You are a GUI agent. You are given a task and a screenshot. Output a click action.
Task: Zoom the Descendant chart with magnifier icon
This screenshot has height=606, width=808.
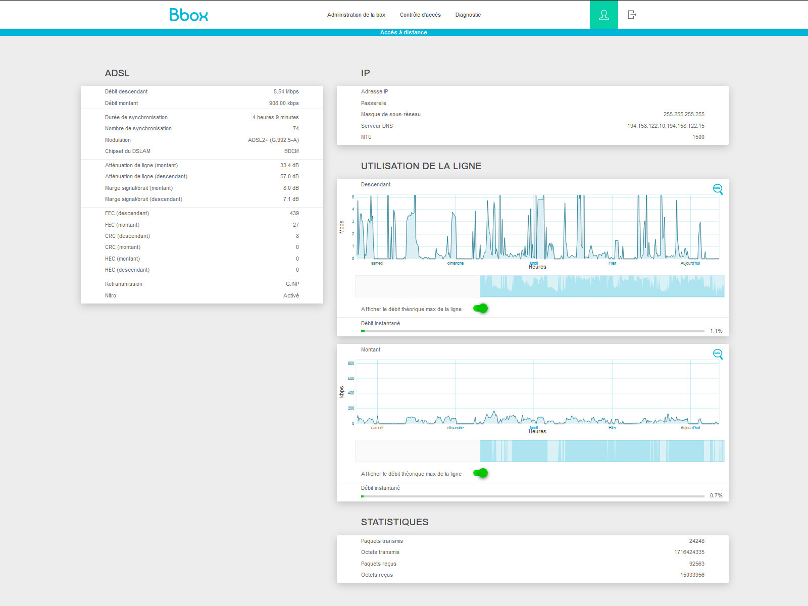[718, 189]
